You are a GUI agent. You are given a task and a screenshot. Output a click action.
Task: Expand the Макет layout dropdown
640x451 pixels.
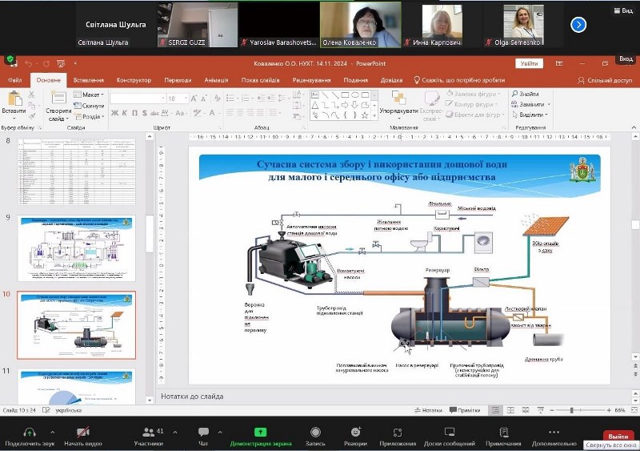point(92,95)
